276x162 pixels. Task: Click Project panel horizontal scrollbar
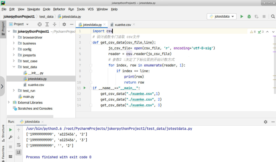coord(30,117)
